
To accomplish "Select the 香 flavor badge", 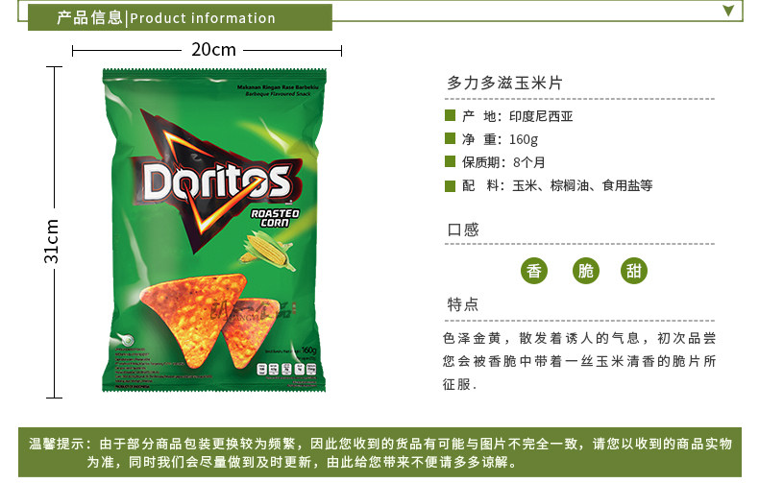I will 534,271.
